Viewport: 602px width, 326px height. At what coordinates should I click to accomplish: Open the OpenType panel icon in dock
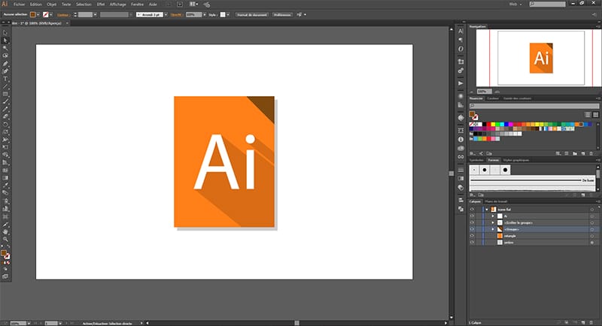pos(461,49)
